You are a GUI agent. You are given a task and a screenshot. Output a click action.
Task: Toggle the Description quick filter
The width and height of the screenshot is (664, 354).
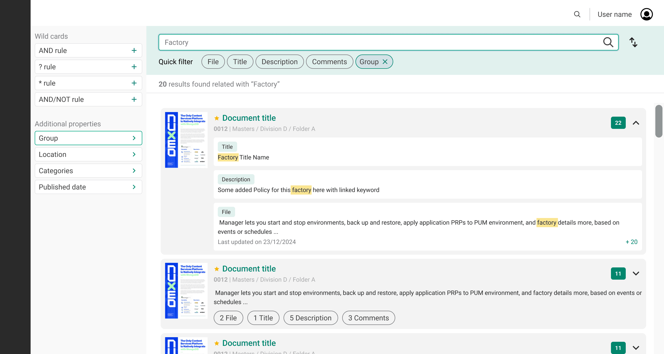pos(279,62)
